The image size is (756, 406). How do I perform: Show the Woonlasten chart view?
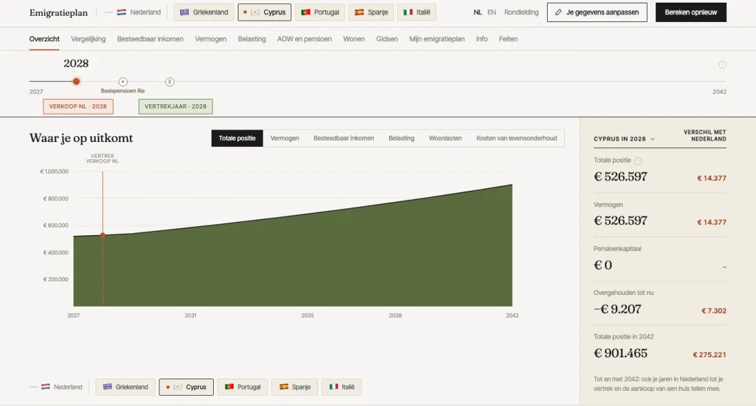click(x=445, y=138)
